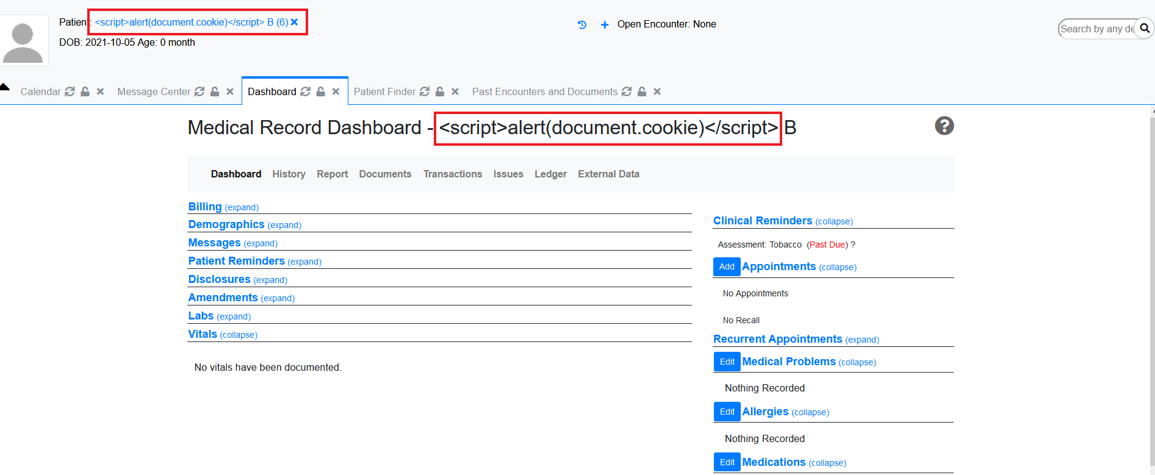The image size is (1155, 475).
Task: Collapse the Clinical Reminders section
Action: [x=834, y=222]
